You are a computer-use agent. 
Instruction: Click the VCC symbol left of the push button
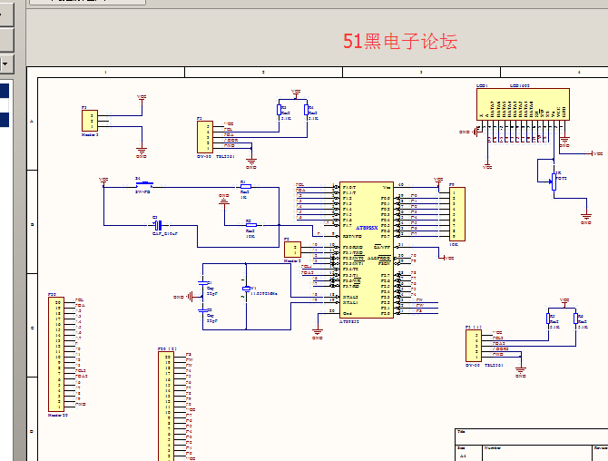(x=103, y=181)
